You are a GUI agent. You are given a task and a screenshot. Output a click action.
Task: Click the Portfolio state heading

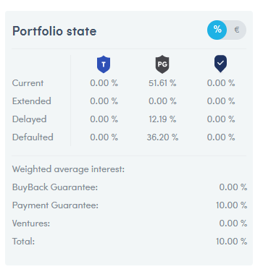54,31
